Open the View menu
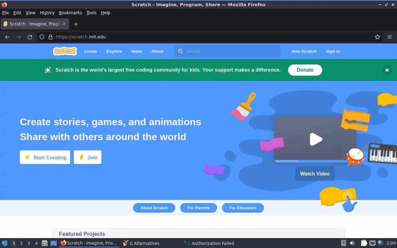The image size is (397, 248). coord(30,13)
